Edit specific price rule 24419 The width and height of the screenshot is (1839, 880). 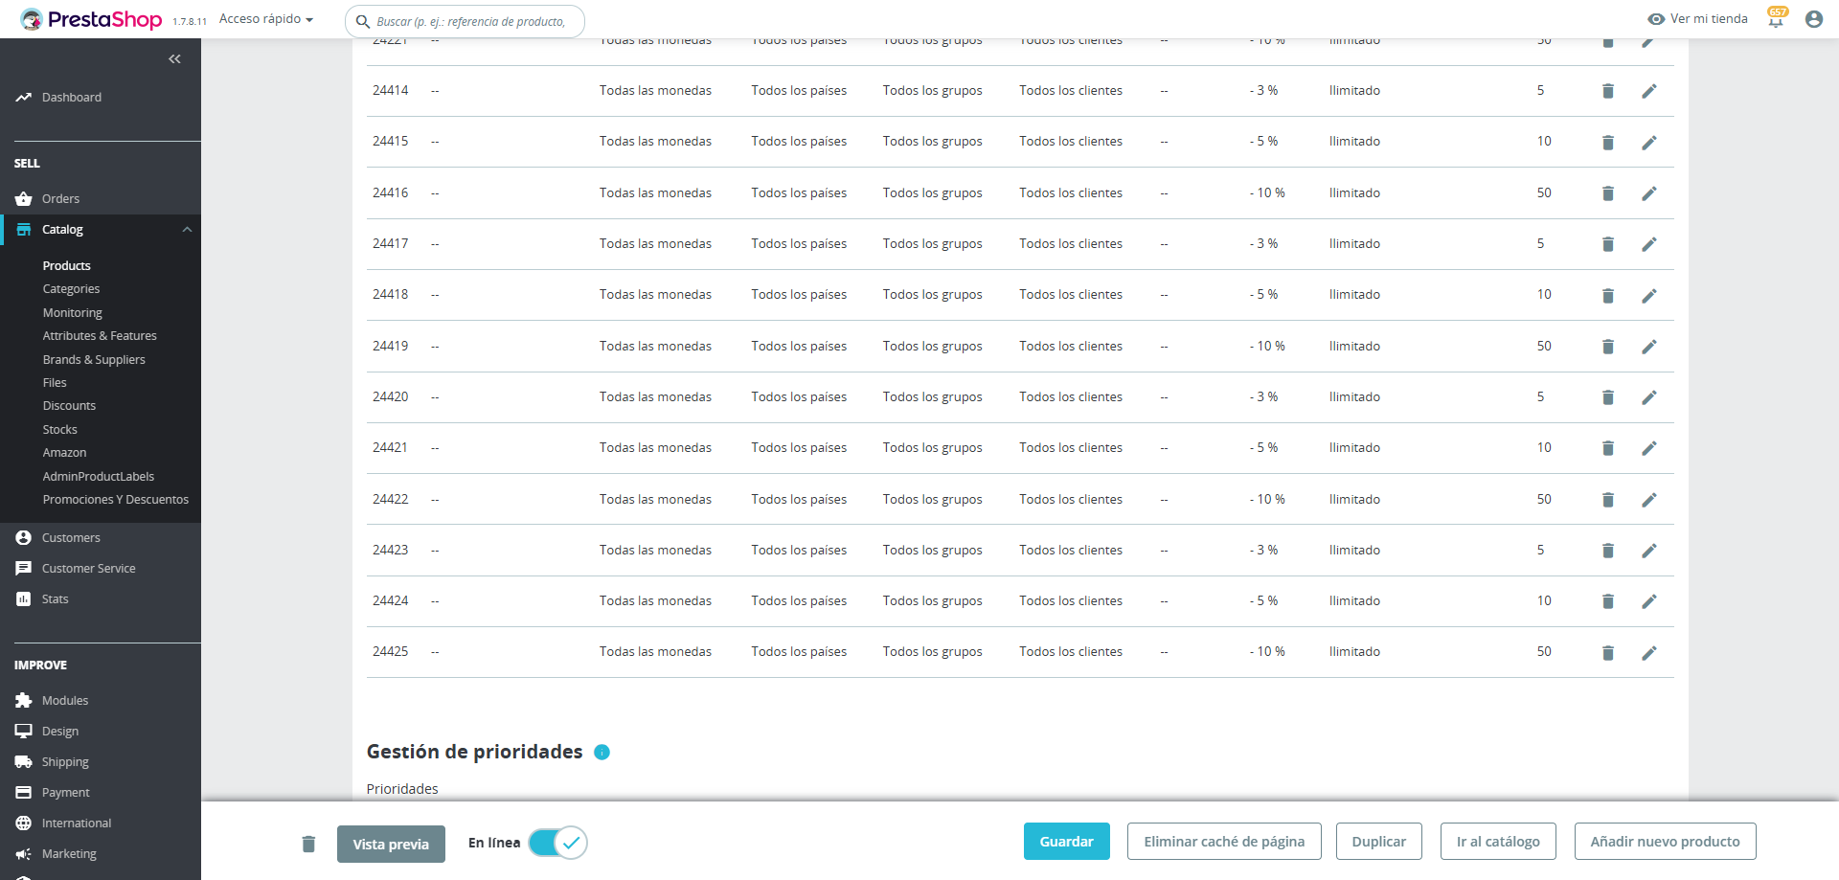(x=1649, y=347)
